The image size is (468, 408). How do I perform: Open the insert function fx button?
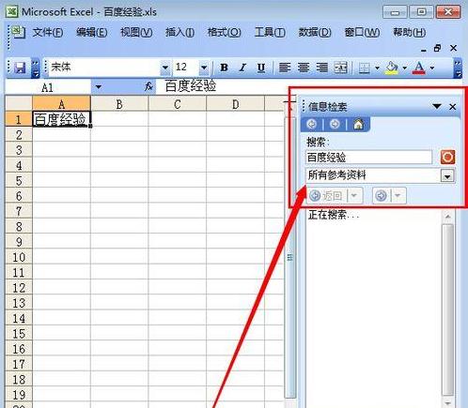(148, 86)
